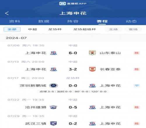
Task: Open the 阵容 tab
Action: [73, 21]
